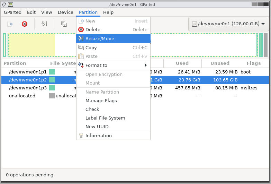271x184 pixels.
Task: Click the 0 operations pending status text
Action: click(x=29, y=175)
